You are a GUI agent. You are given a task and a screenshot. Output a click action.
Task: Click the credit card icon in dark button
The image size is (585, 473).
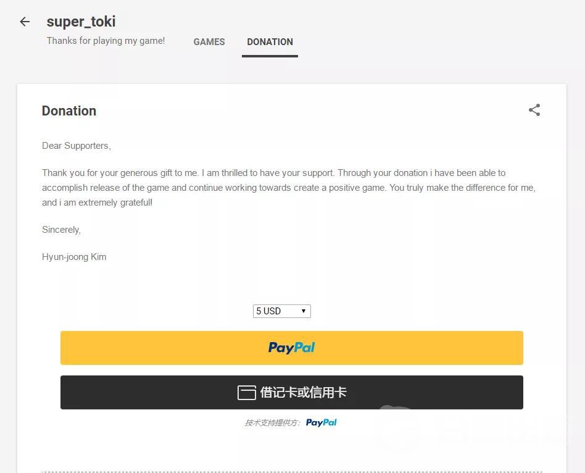click(x=247, y=393)
